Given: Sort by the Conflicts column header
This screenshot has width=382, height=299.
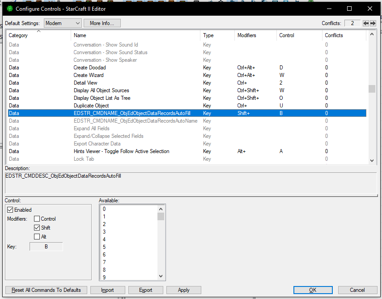Looking at the screenshot, I should [x=344, y=35].
